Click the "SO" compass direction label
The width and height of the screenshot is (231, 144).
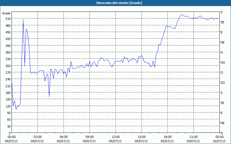pyautogui.click(x=223, y=83)
